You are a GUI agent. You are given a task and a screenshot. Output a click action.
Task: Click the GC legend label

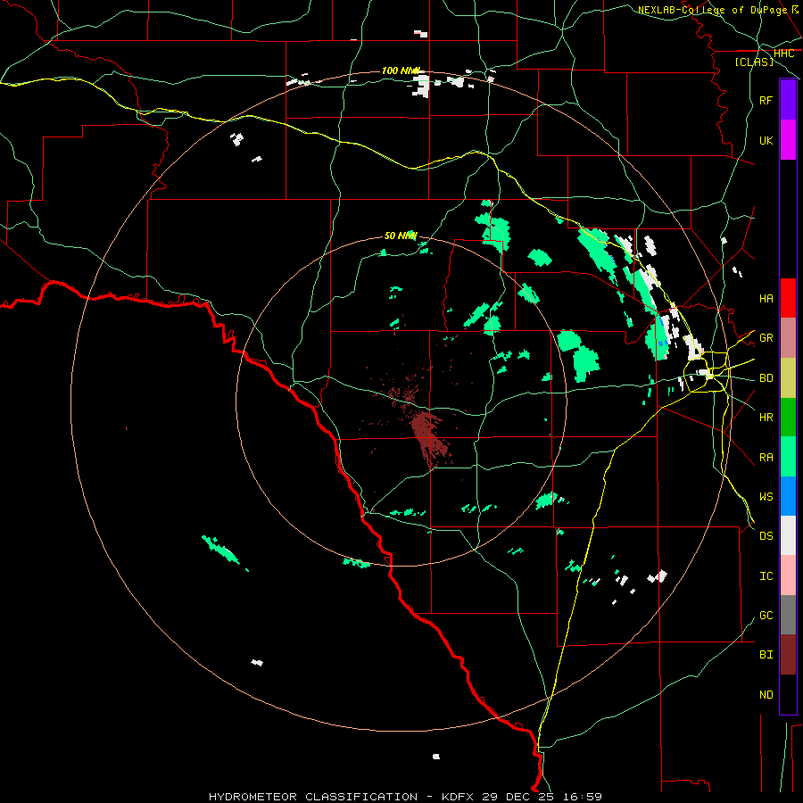point(766,615)
